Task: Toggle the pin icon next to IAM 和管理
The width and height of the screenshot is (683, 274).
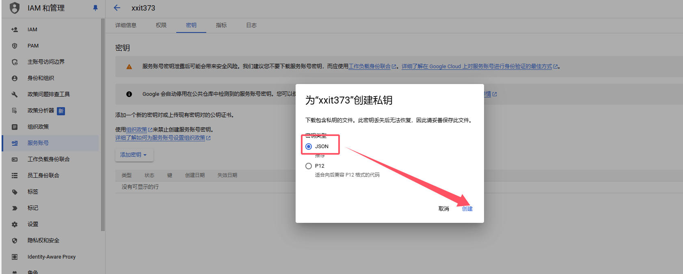Action: 95,8
